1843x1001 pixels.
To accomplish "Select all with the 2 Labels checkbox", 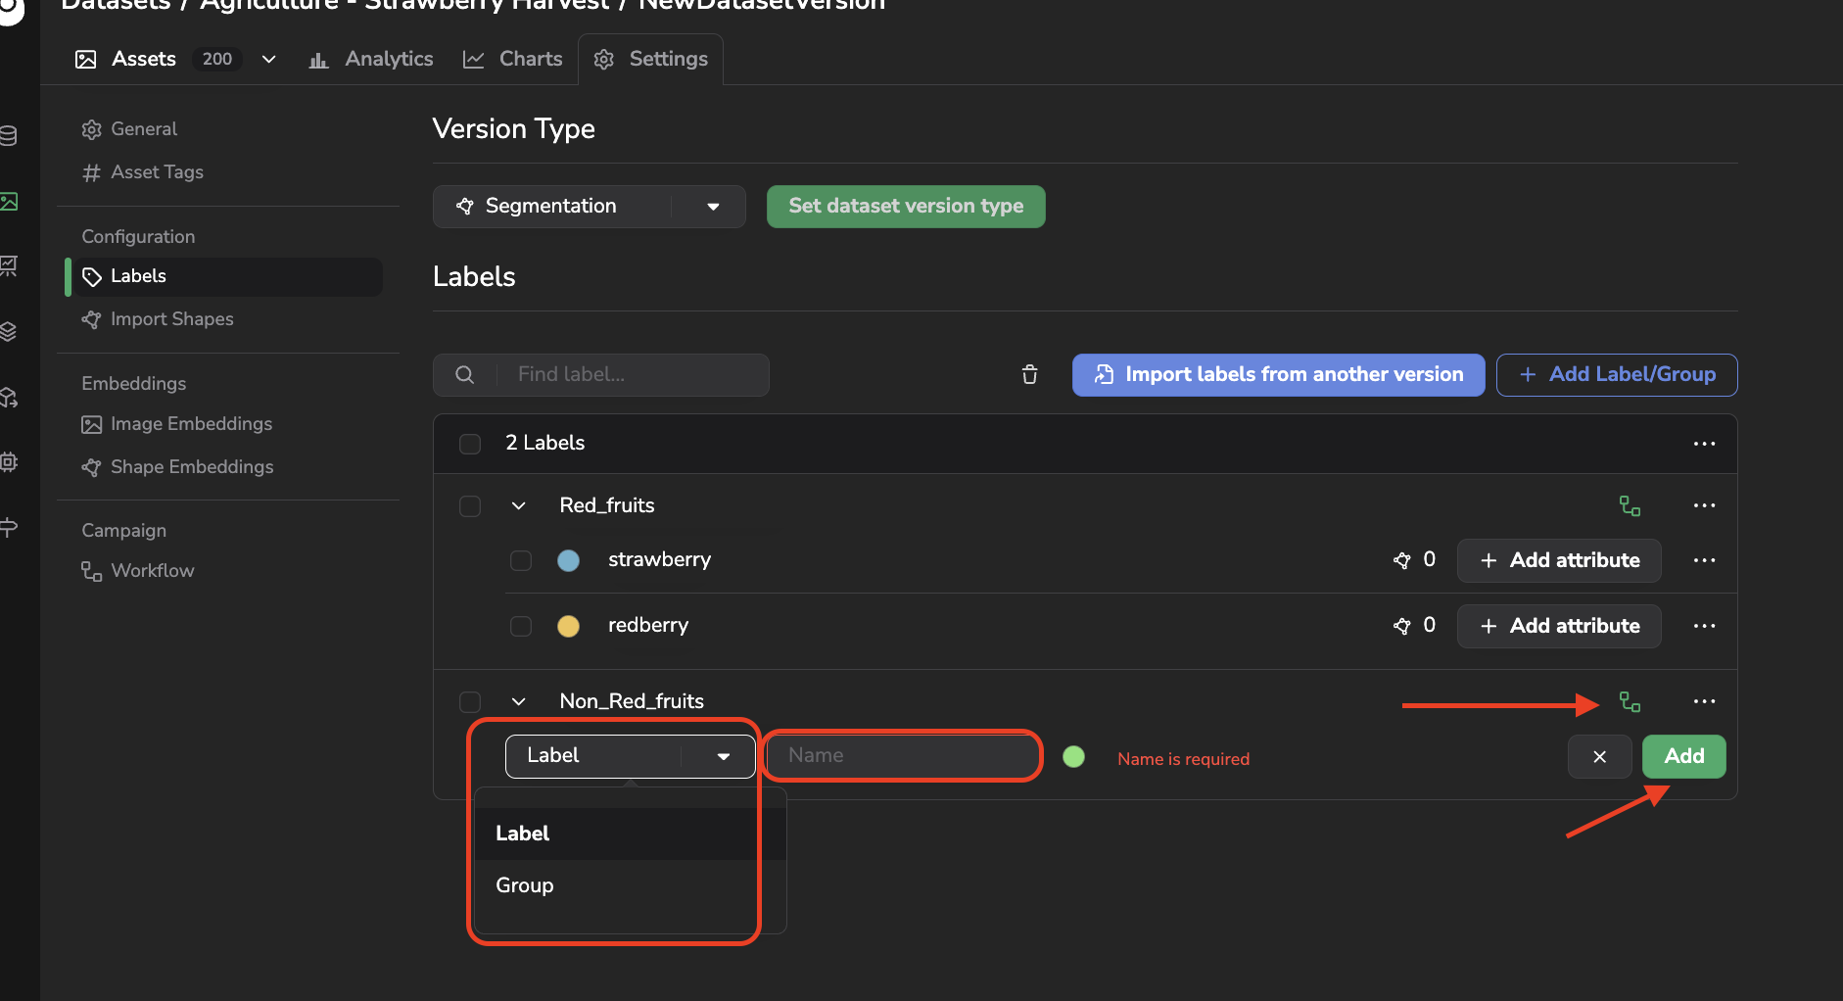I will (470, 444).
